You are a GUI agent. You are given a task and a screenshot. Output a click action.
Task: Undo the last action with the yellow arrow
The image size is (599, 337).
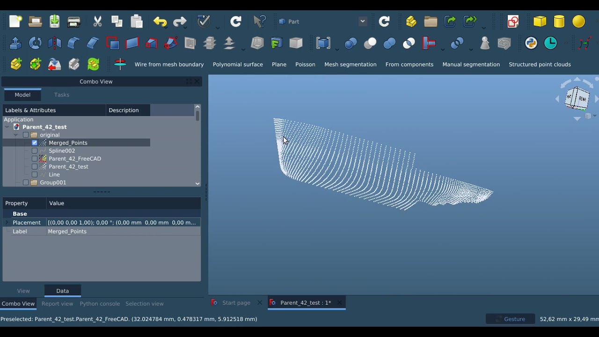pyautogui.click(x=160, y=22)
